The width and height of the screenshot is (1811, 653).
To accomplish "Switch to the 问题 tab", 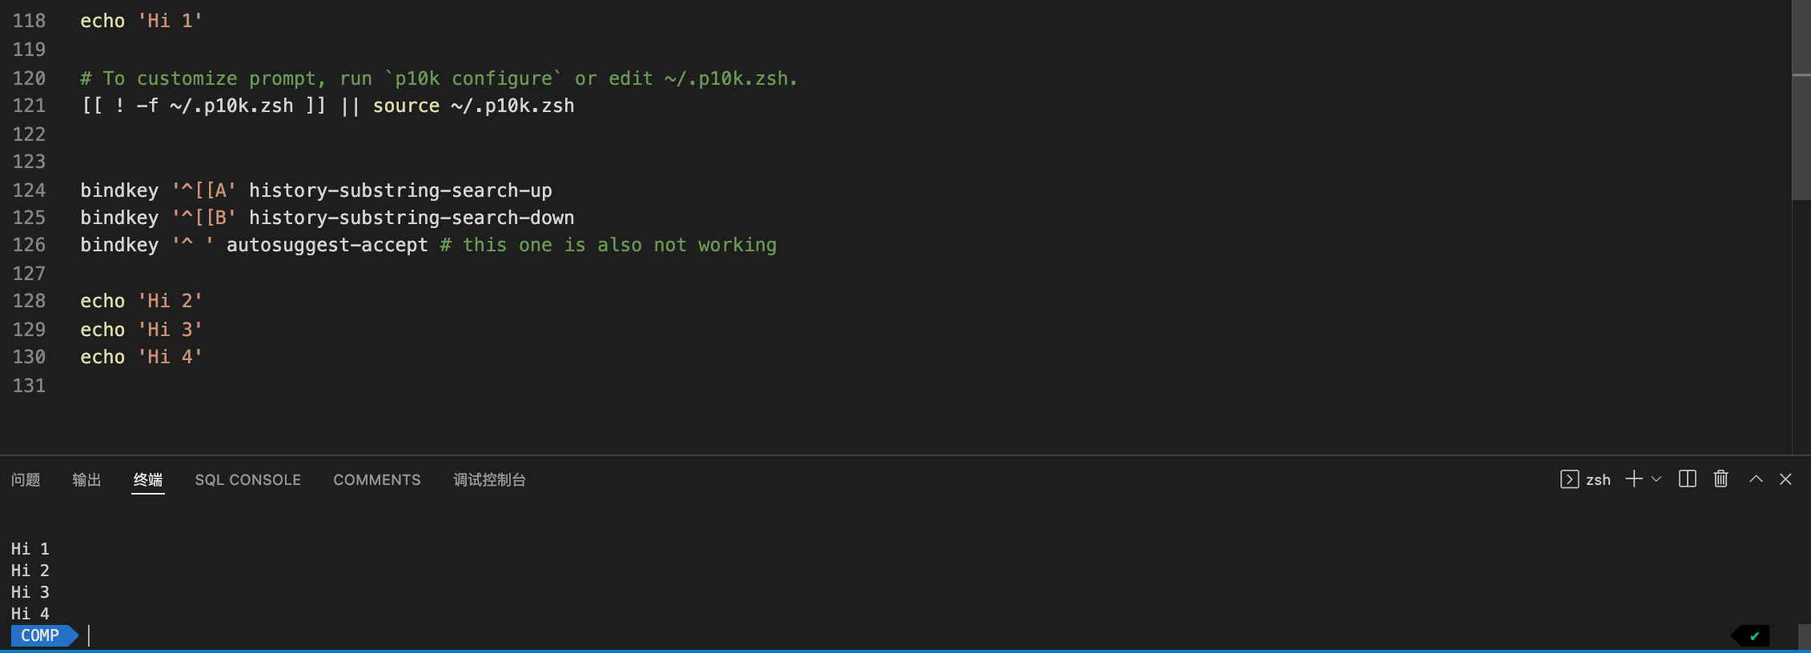I will click(x=26, y=479).
